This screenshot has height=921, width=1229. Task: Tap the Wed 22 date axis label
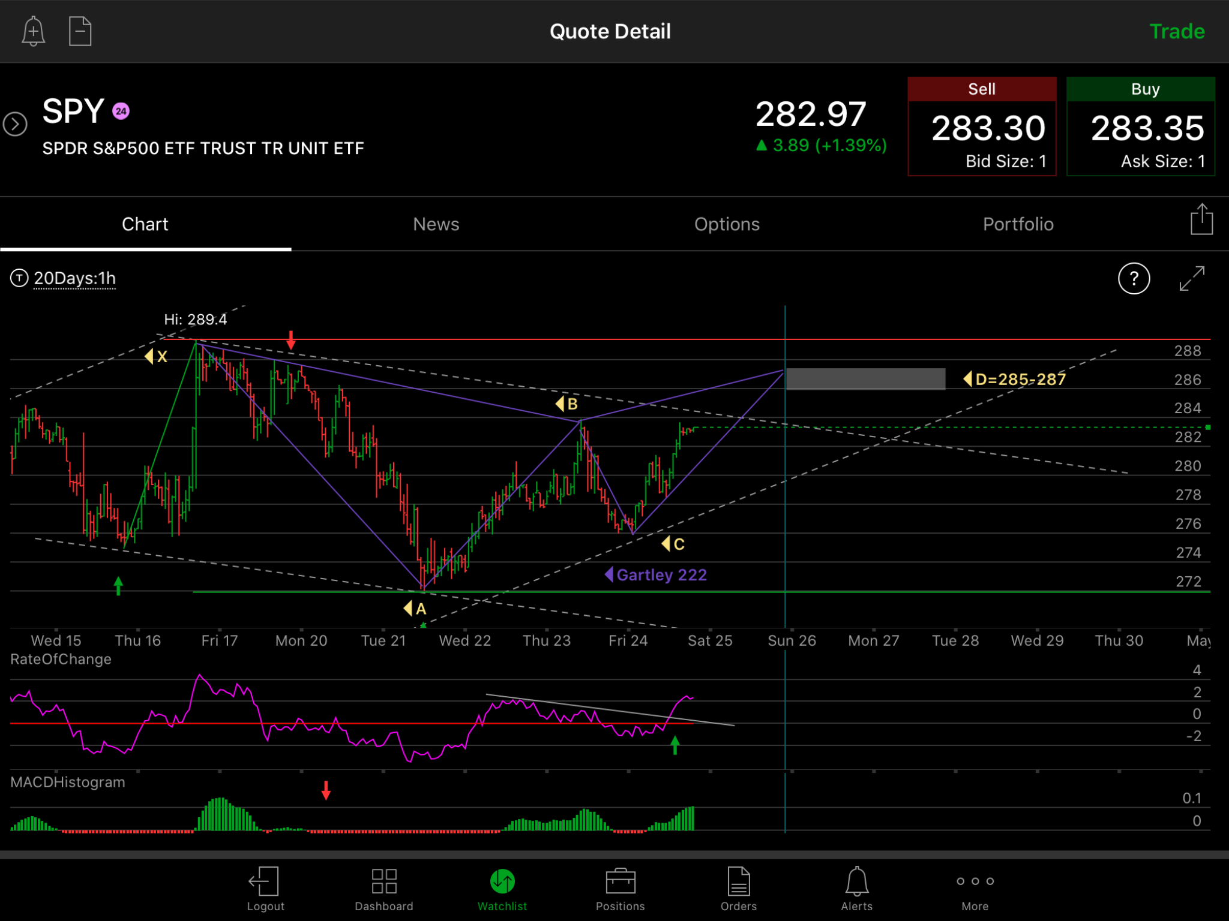tap(465, 640)
